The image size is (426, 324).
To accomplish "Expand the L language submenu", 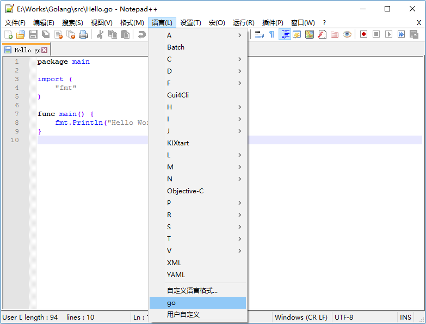I will click(198, 155).
